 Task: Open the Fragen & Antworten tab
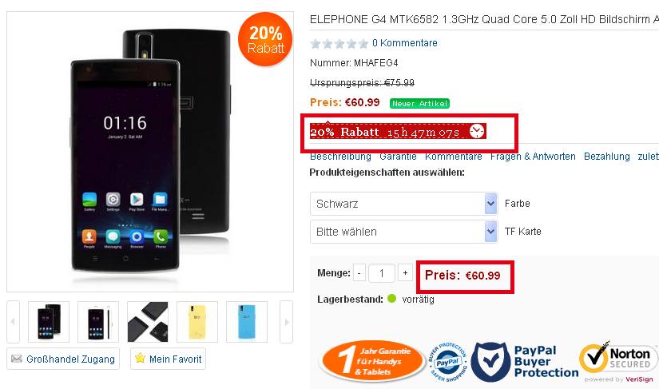(533, 157)
